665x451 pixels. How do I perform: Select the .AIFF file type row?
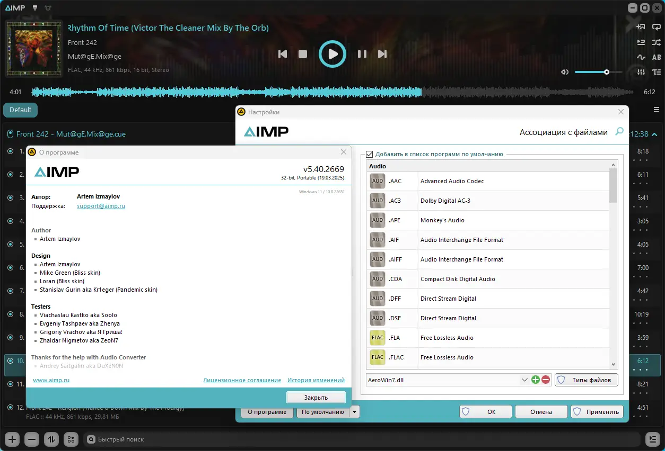[488, 259]
